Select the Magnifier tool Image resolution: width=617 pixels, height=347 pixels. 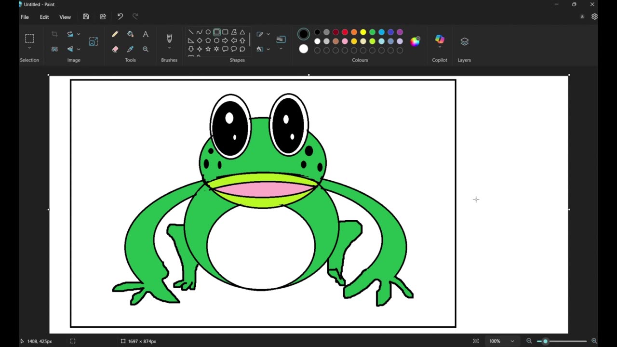146,49
